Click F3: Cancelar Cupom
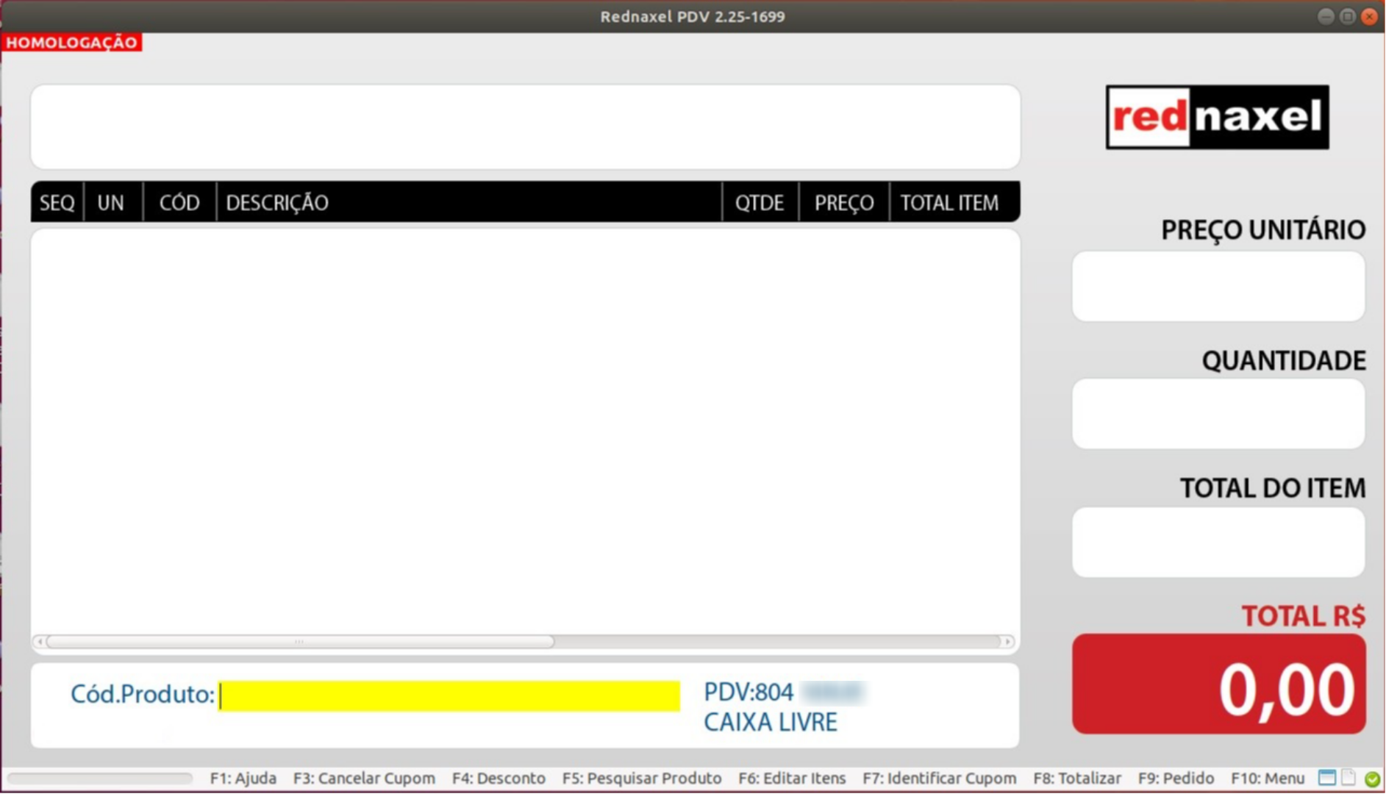1386x794 pixels. (x=364, y=778)
